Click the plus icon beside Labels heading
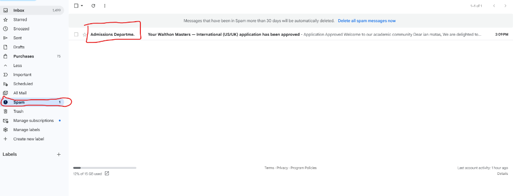This screenshot has width=517, height=196. [x=59, y=154]
